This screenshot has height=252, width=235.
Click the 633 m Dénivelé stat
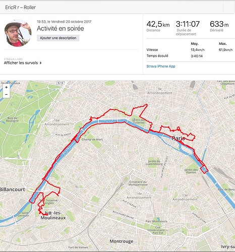coord(219,24)
